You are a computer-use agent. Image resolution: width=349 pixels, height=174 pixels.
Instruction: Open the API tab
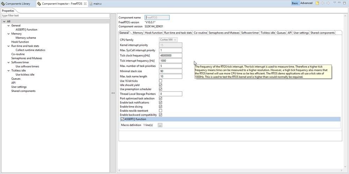[290, 33]
